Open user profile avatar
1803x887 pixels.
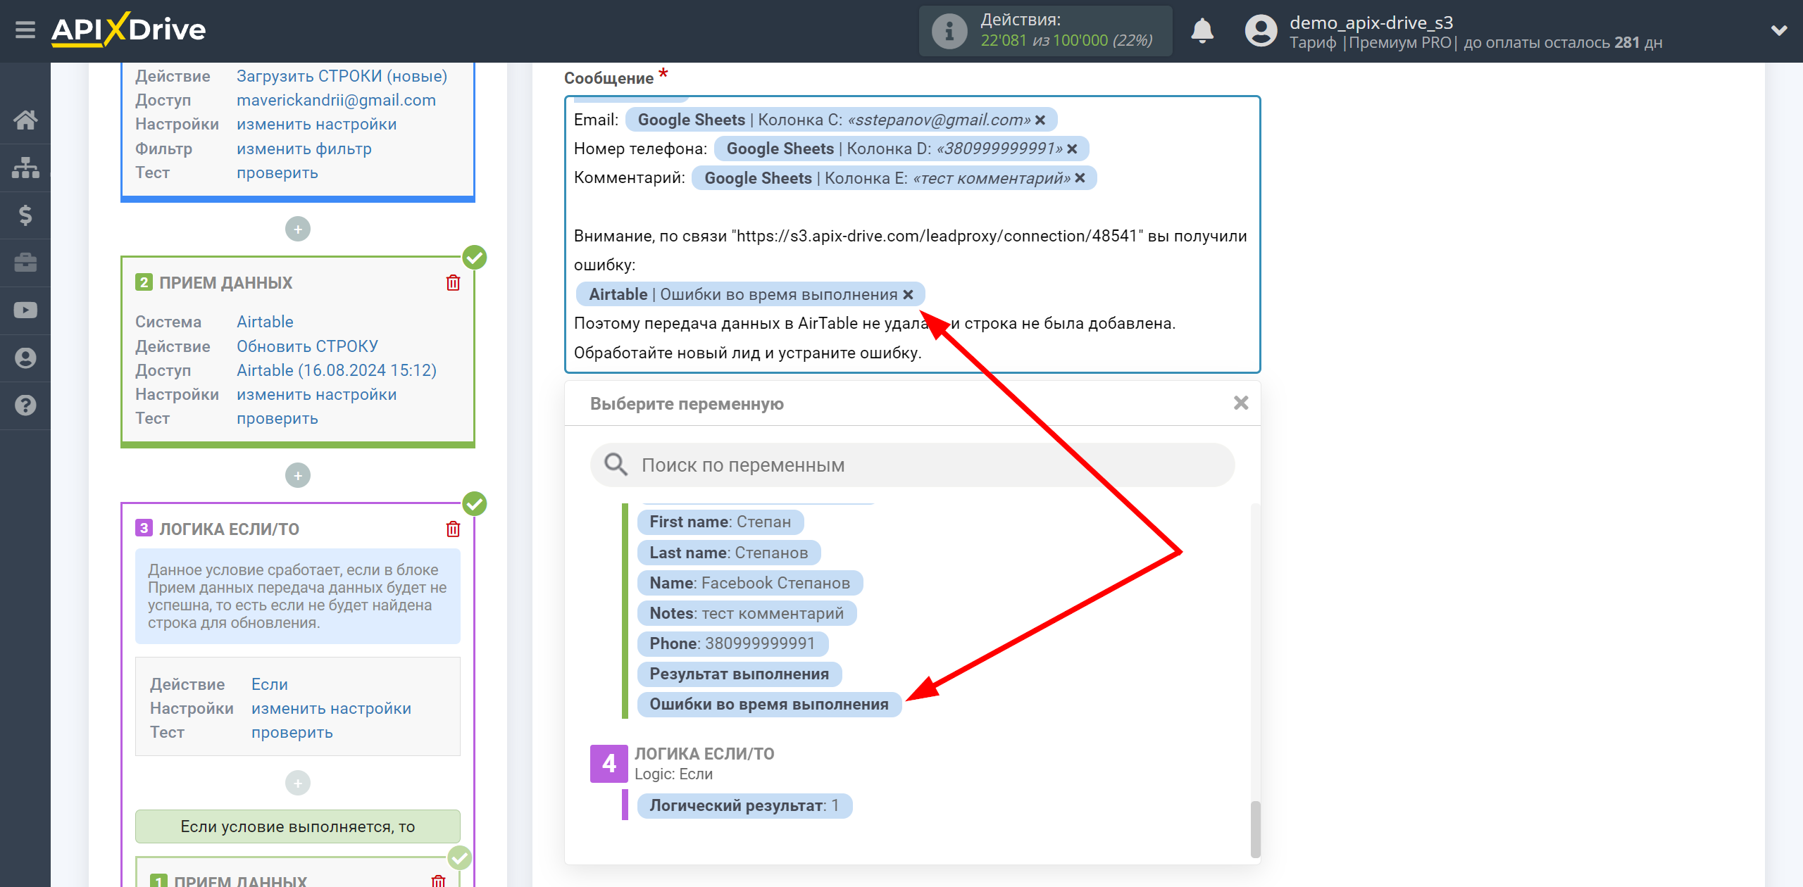(x=1261, y=31)
